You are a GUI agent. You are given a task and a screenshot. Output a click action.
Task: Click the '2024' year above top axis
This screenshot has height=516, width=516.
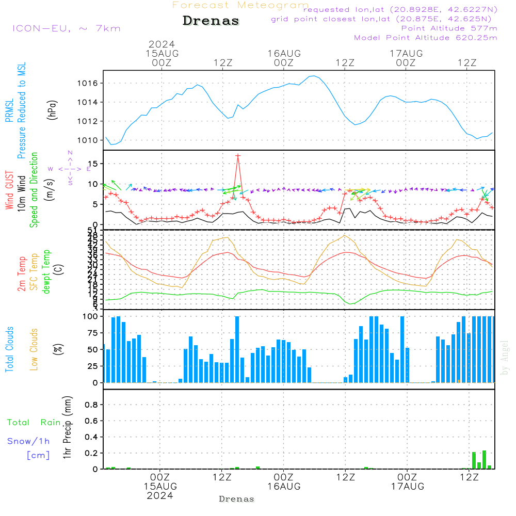coord(162,44)
